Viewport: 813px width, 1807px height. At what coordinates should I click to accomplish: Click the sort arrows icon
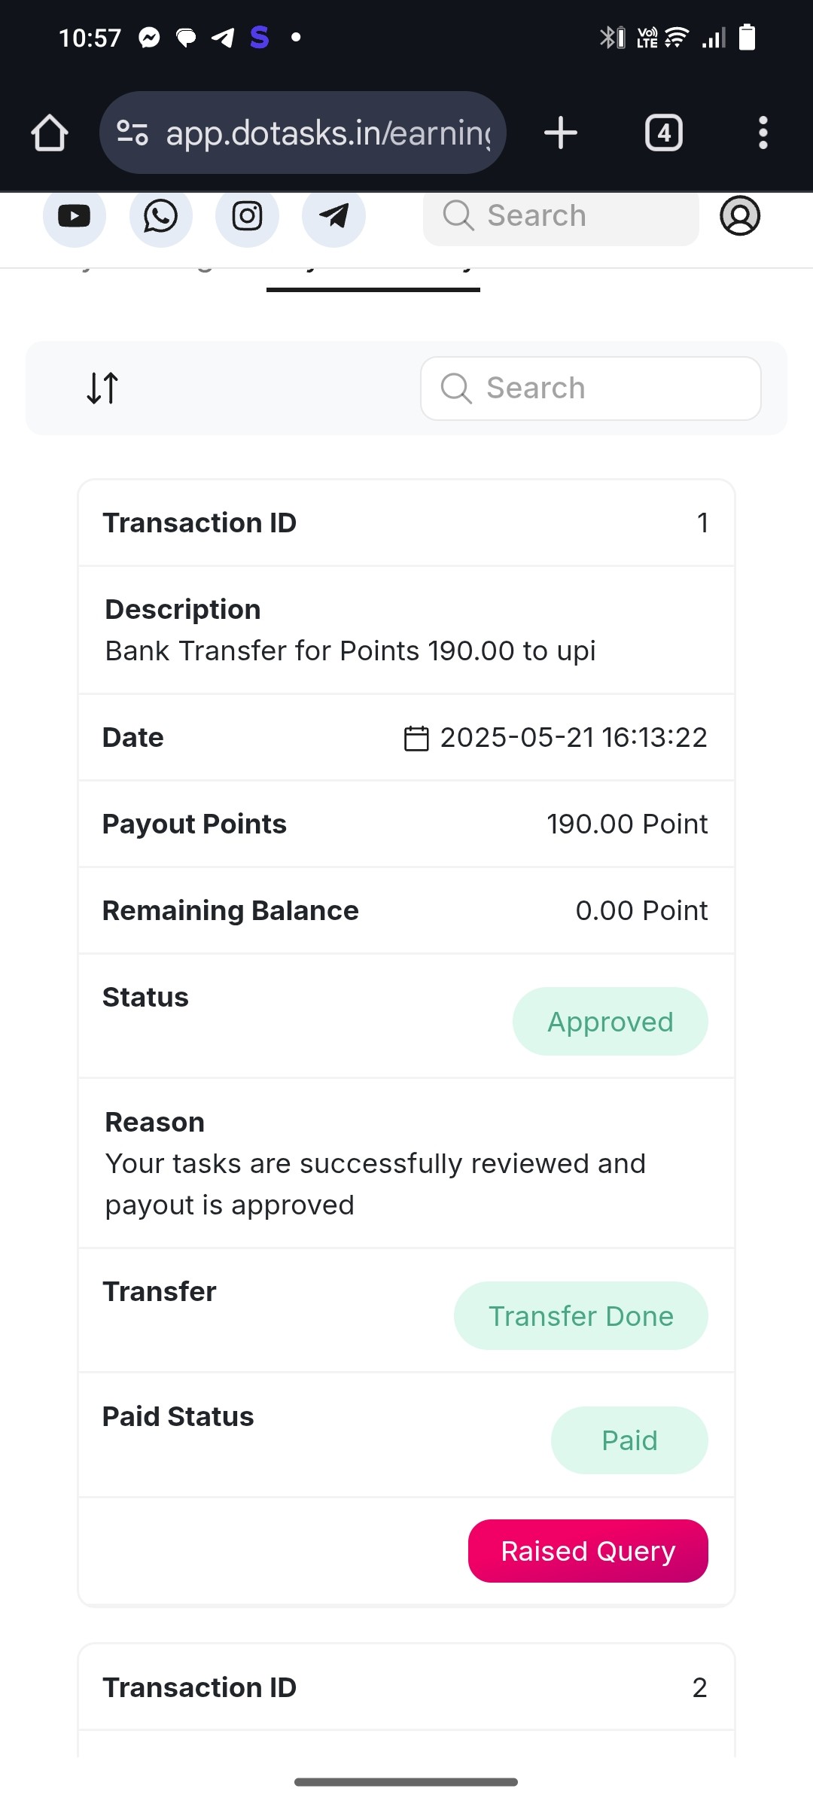pos(102,389)
